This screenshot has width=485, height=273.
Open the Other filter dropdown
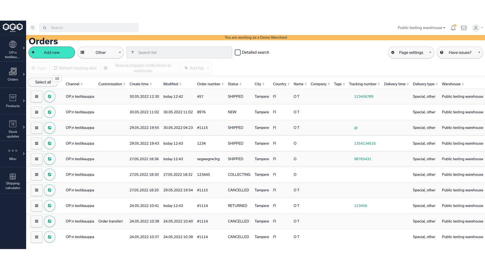pos(100,52)
